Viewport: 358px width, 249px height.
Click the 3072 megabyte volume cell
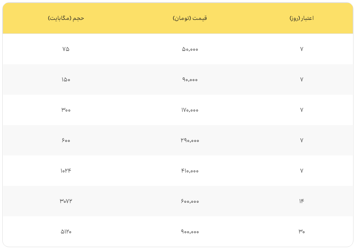click(66, 201)
